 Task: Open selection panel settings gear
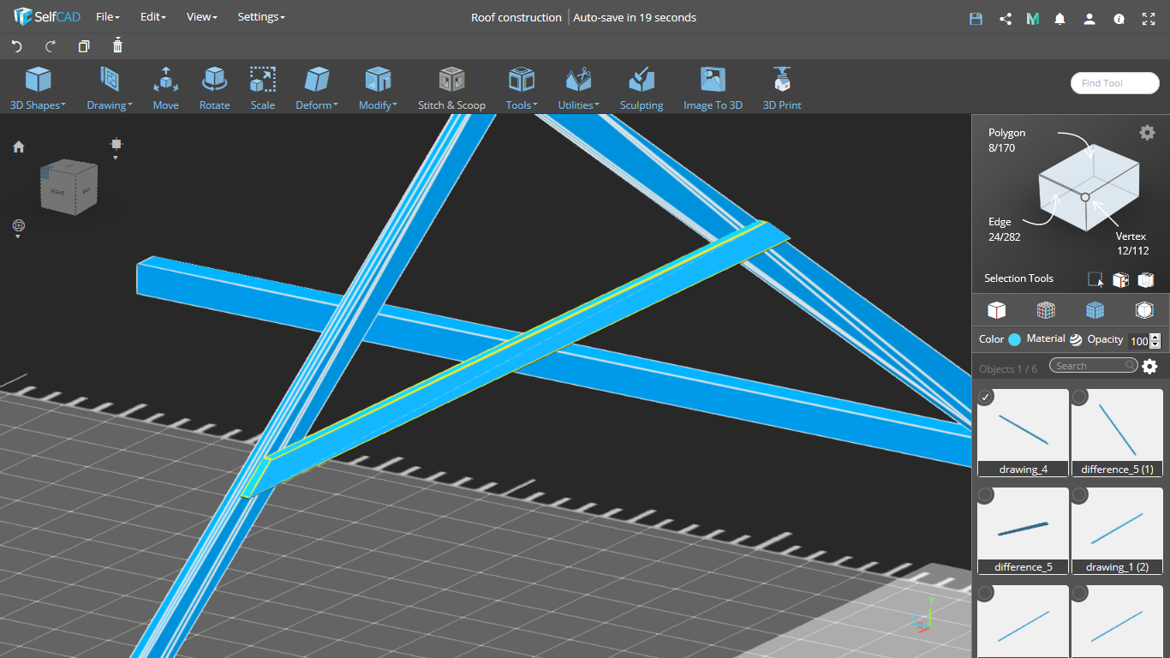[1147, 132]
